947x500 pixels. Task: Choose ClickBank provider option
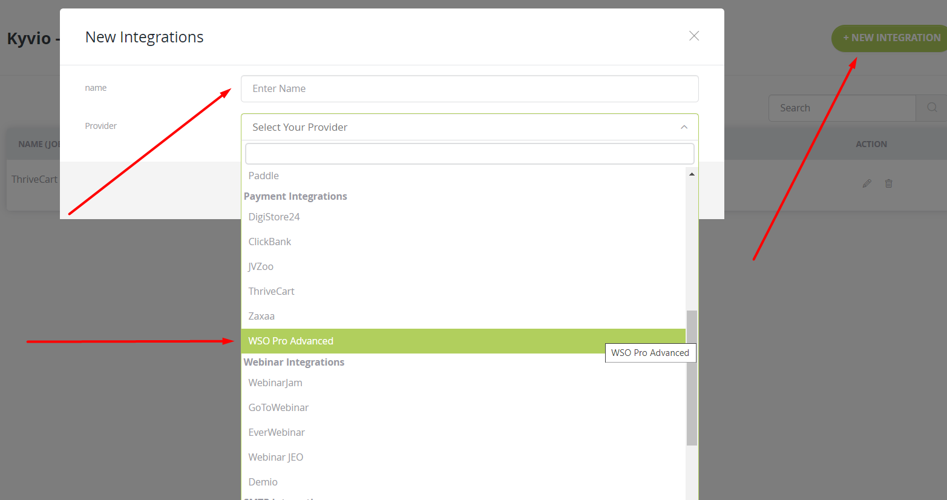[464, 242]
